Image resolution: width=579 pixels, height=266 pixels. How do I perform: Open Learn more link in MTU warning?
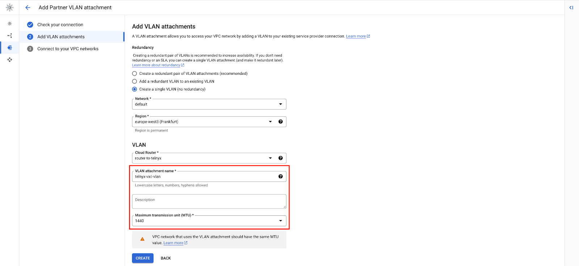pos(176,243)
